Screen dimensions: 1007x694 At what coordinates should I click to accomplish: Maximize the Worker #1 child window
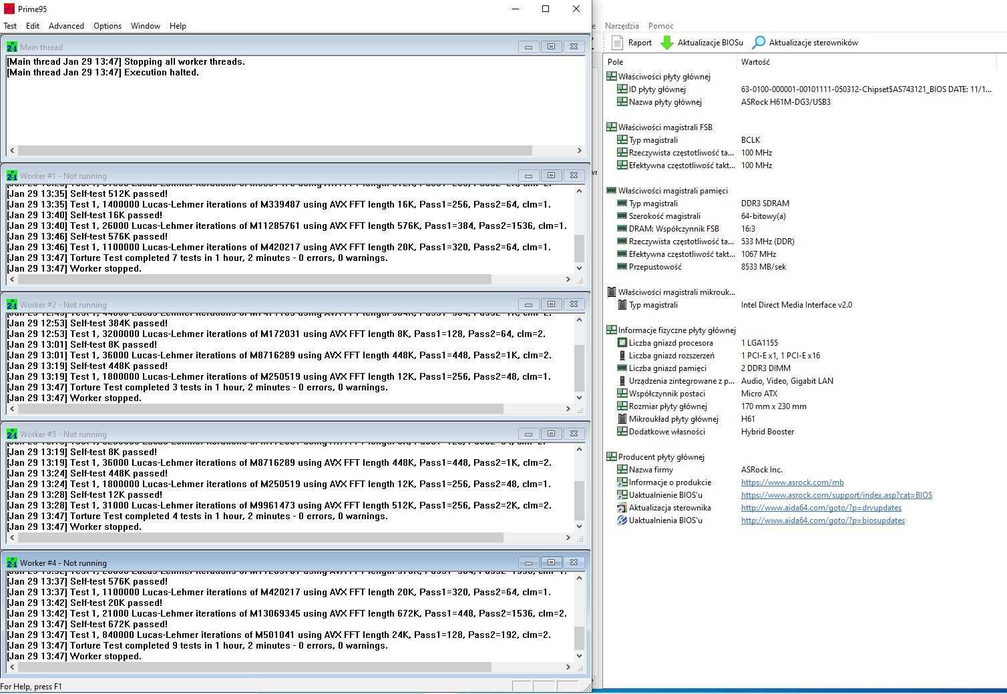(551, 176)
